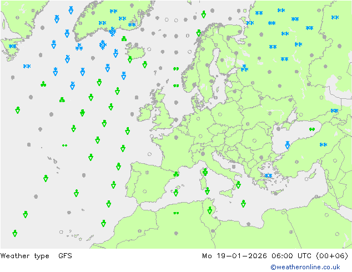Click small green drizzle dots in mid-Atlantic

[x=64, y=145]
